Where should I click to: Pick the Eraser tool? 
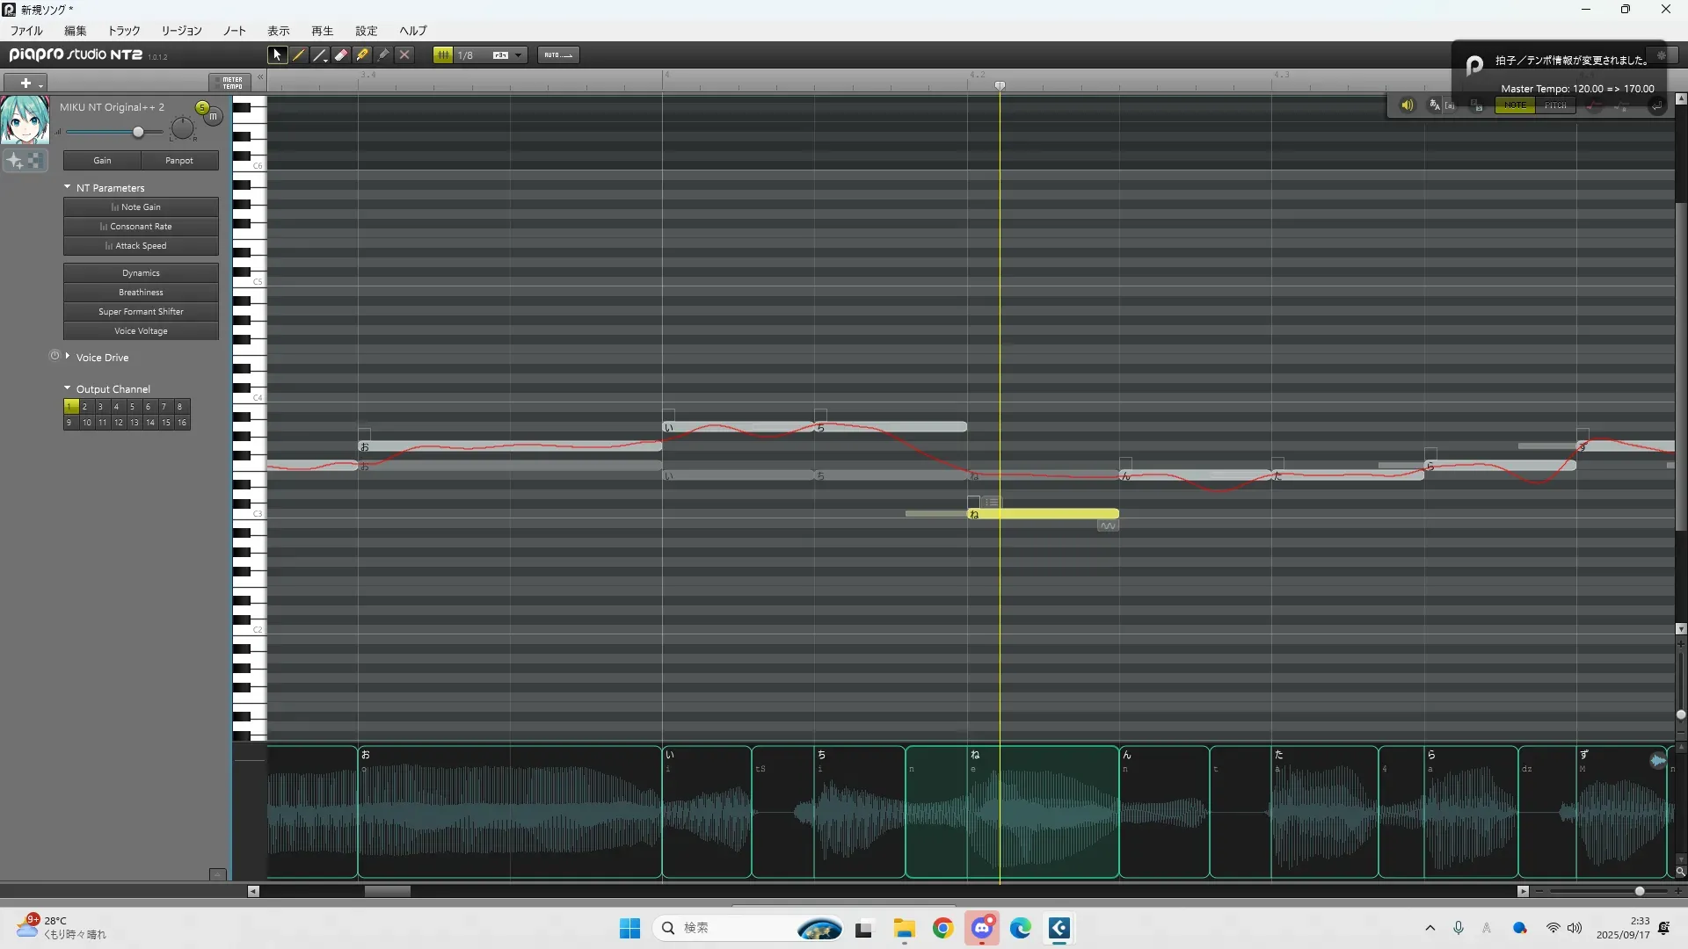click(x=341, y=55)
